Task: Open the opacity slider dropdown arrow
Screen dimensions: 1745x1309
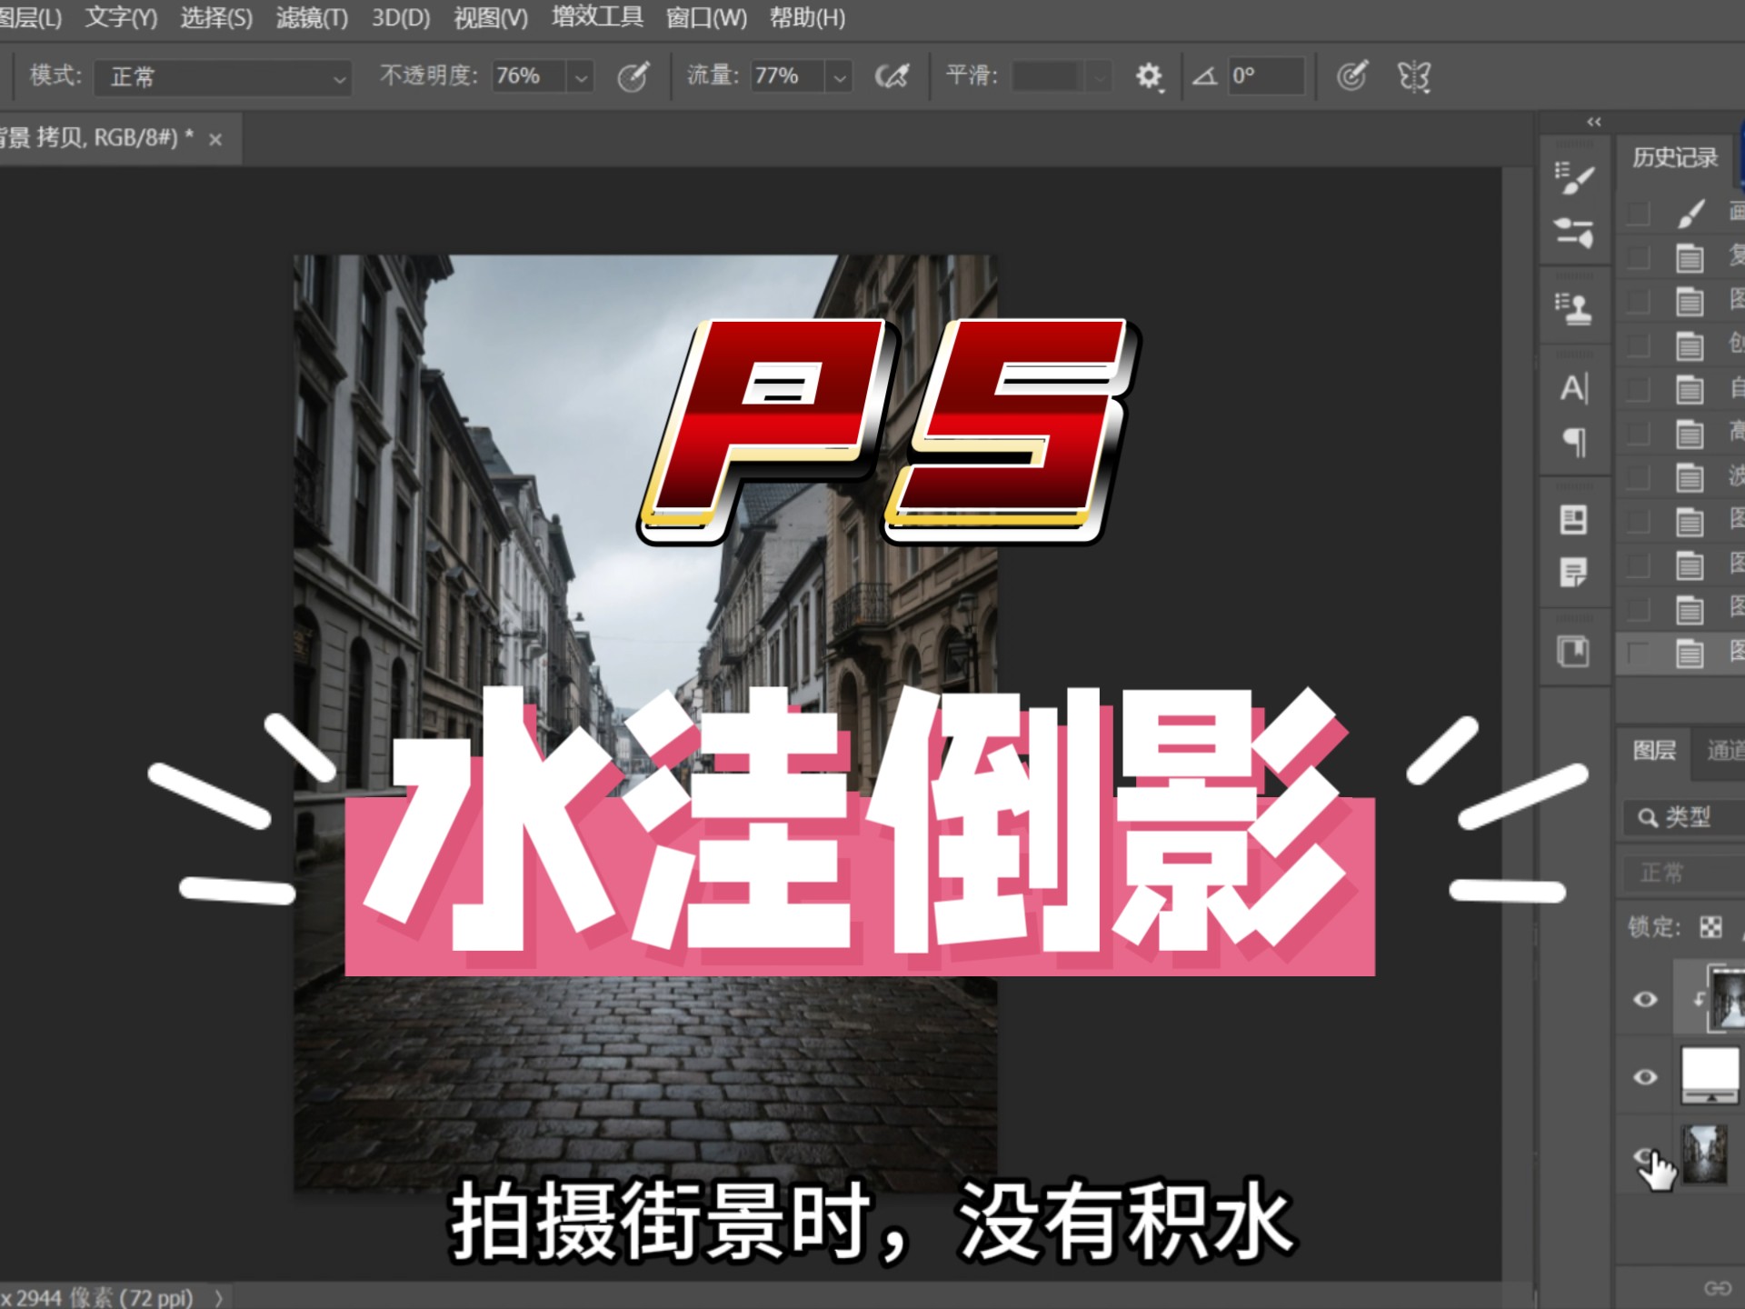Action: click(581, 77)
